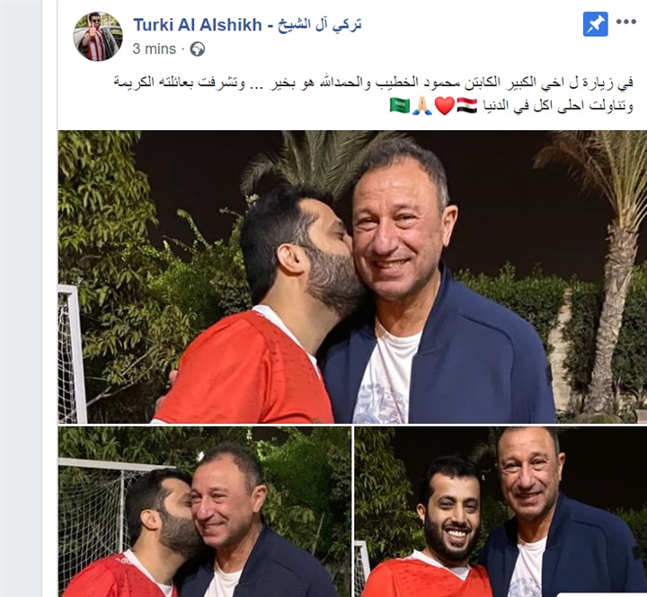Click the Saudi Arabia flag emoji
Screen dimensions: 647x597
399,106
